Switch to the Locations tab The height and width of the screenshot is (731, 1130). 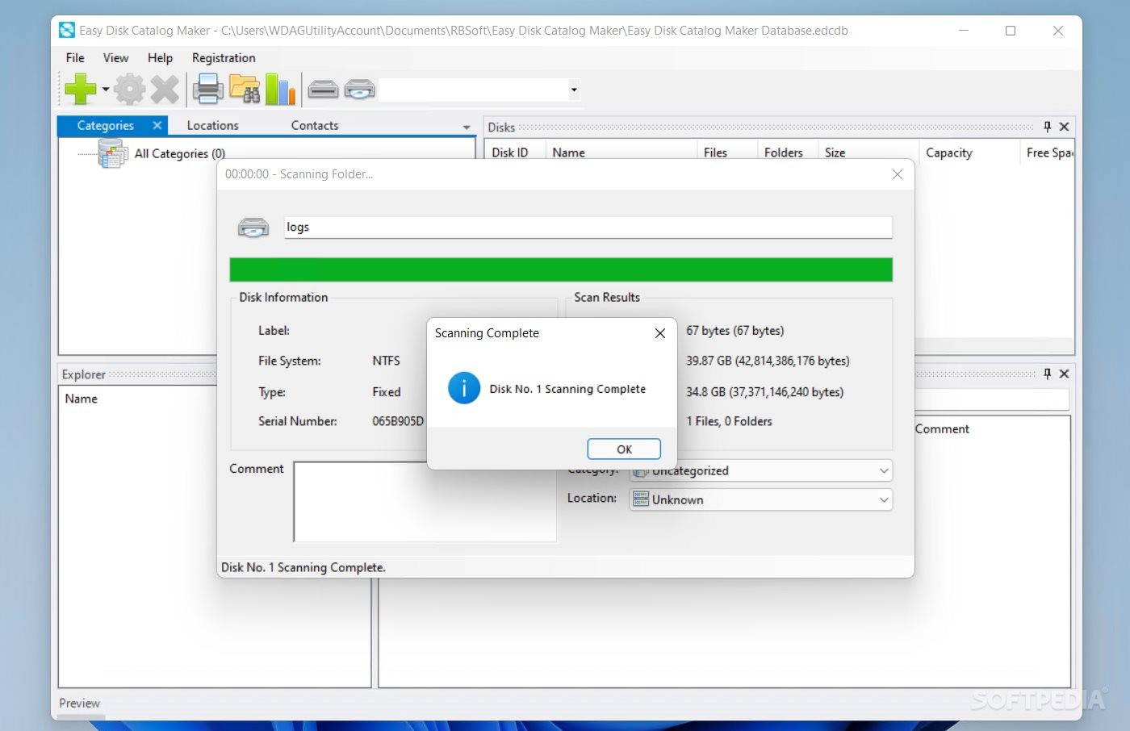(x=212, y=126)
